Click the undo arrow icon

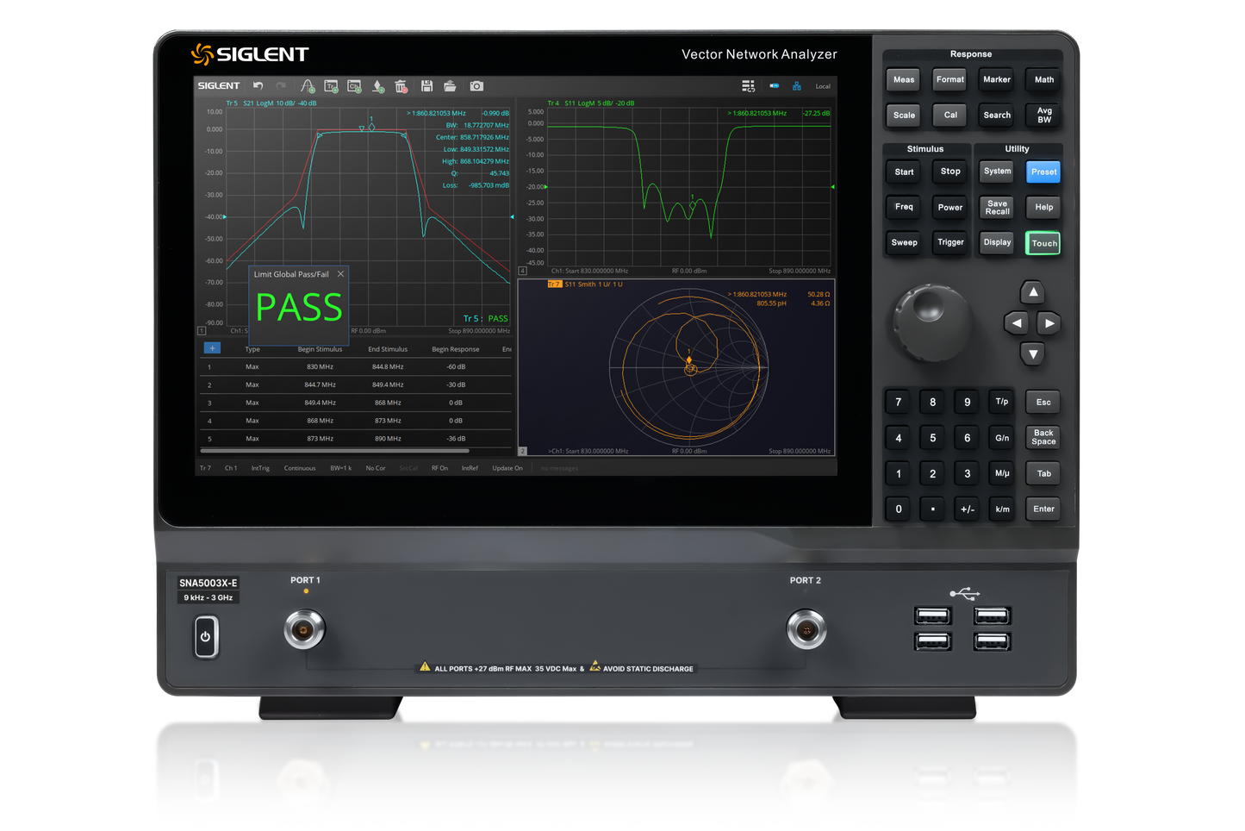pos(258,85)
